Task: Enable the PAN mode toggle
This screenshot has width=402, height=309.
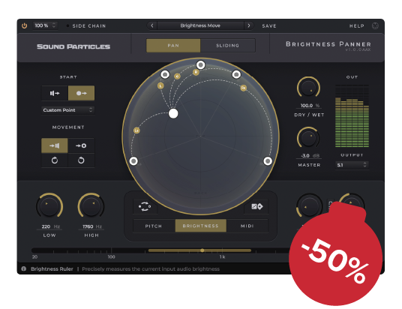Action: tap(173, 46)
